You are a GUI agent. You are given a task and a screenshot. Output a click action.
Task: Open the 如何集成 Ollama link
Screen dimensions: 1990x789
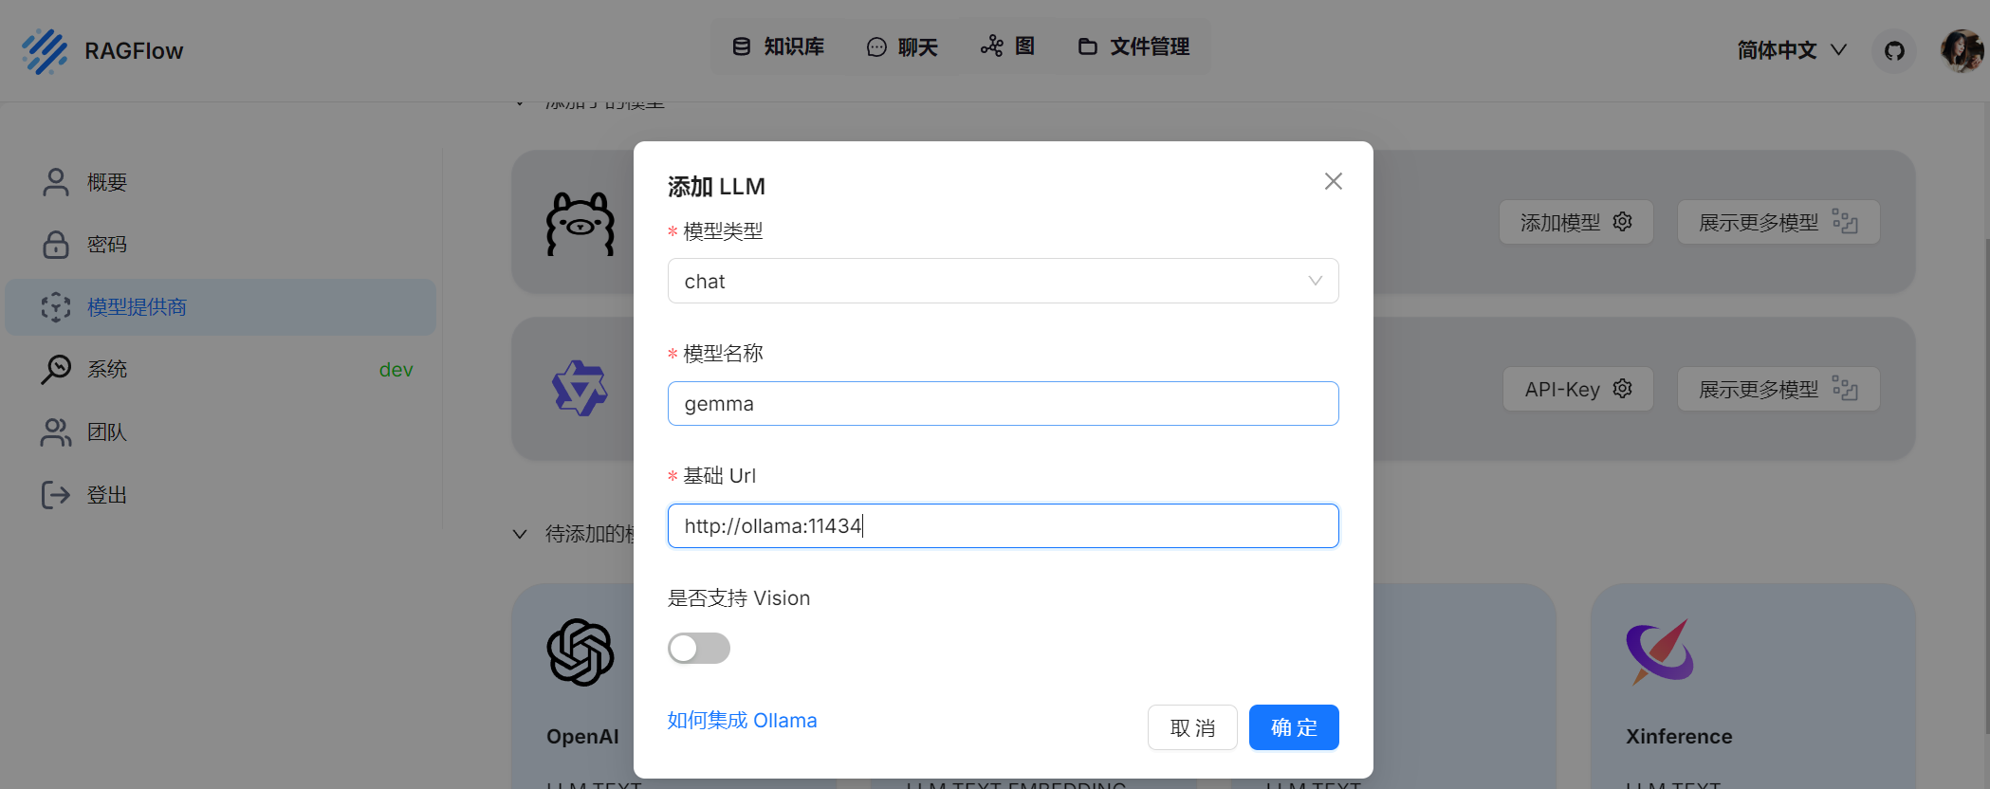pos(742,721)
